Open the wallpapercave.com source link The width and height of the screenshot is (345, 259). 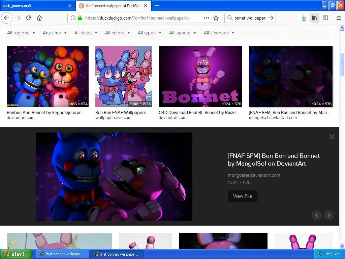pyautogui.click(x=113, y=118)
